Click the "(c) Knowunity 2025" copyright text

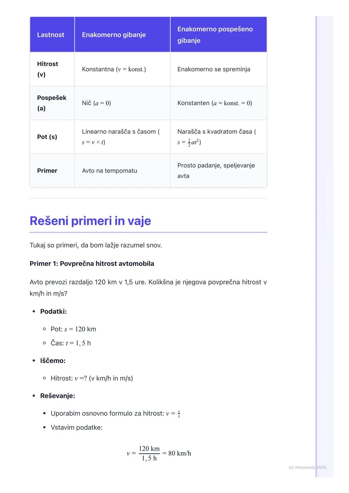307,467
